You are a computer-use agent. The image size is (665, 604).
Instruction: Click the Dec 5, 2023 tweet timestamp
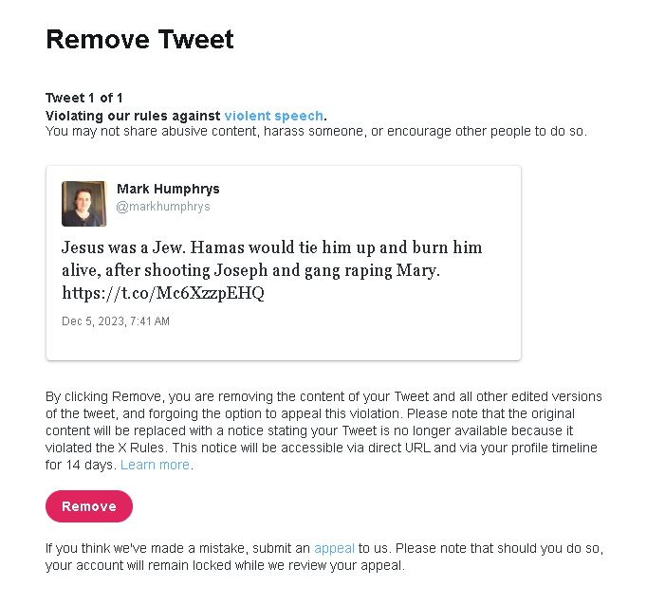[116, 321]
